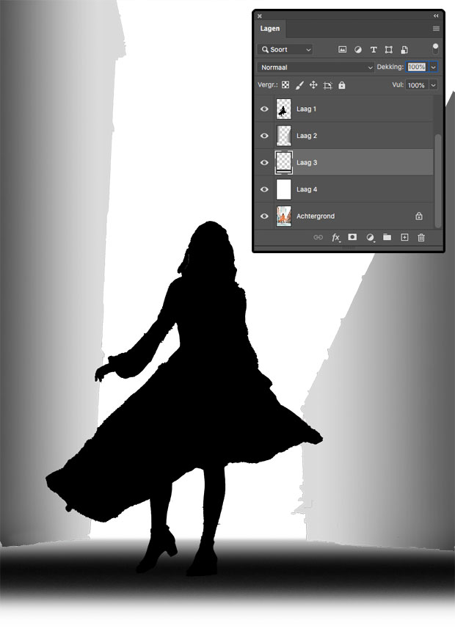Create new adjustment layer icon
Image resolution: width=455 pixels, height=637 pixels.
[370, 238]
